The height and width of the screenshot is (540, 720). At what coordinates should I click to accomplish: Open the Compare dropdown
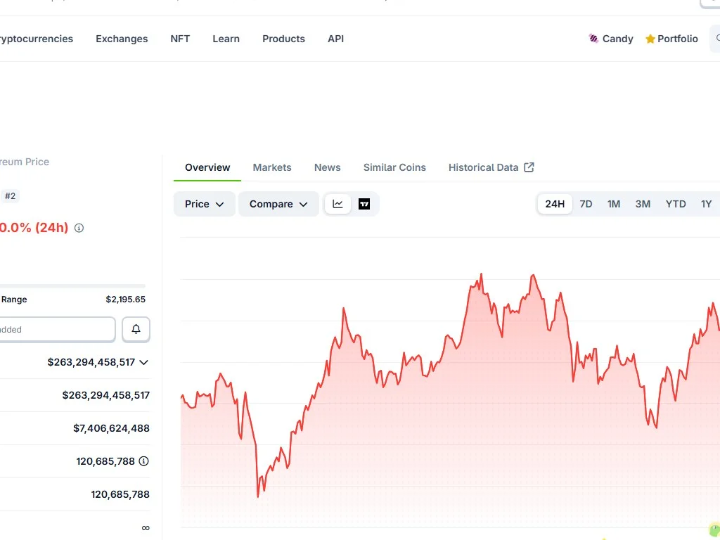[278, 204]
